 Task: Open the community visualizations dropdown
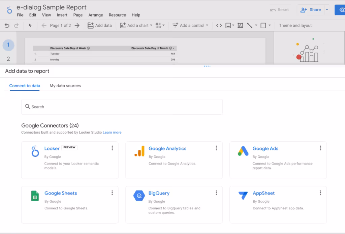point(160,25)
